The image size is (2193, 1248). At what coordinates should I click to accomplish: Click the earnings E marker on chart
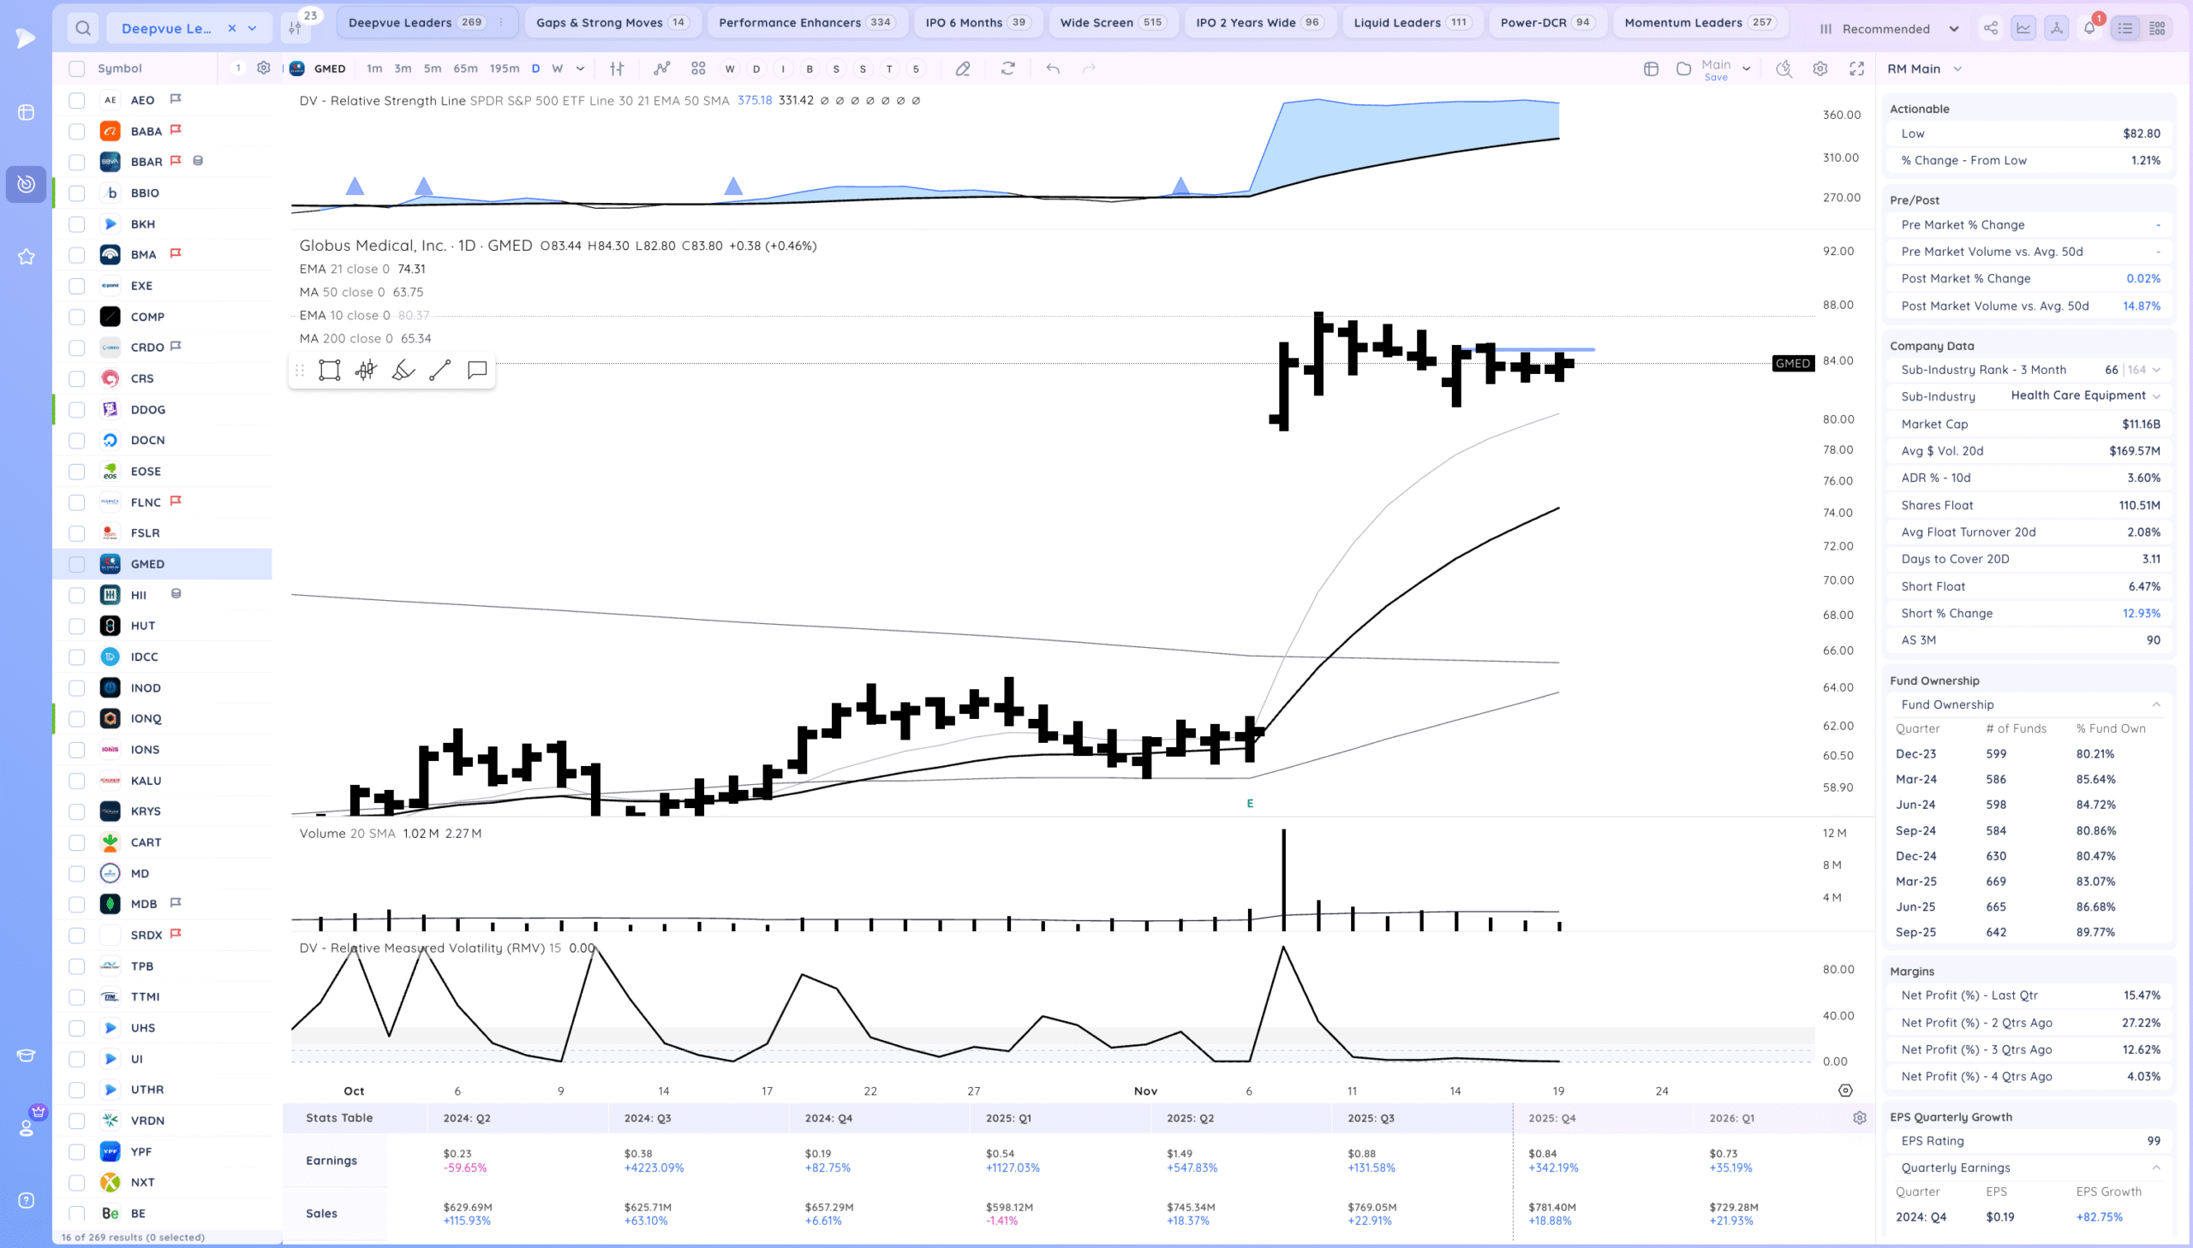coord(1250,803)
